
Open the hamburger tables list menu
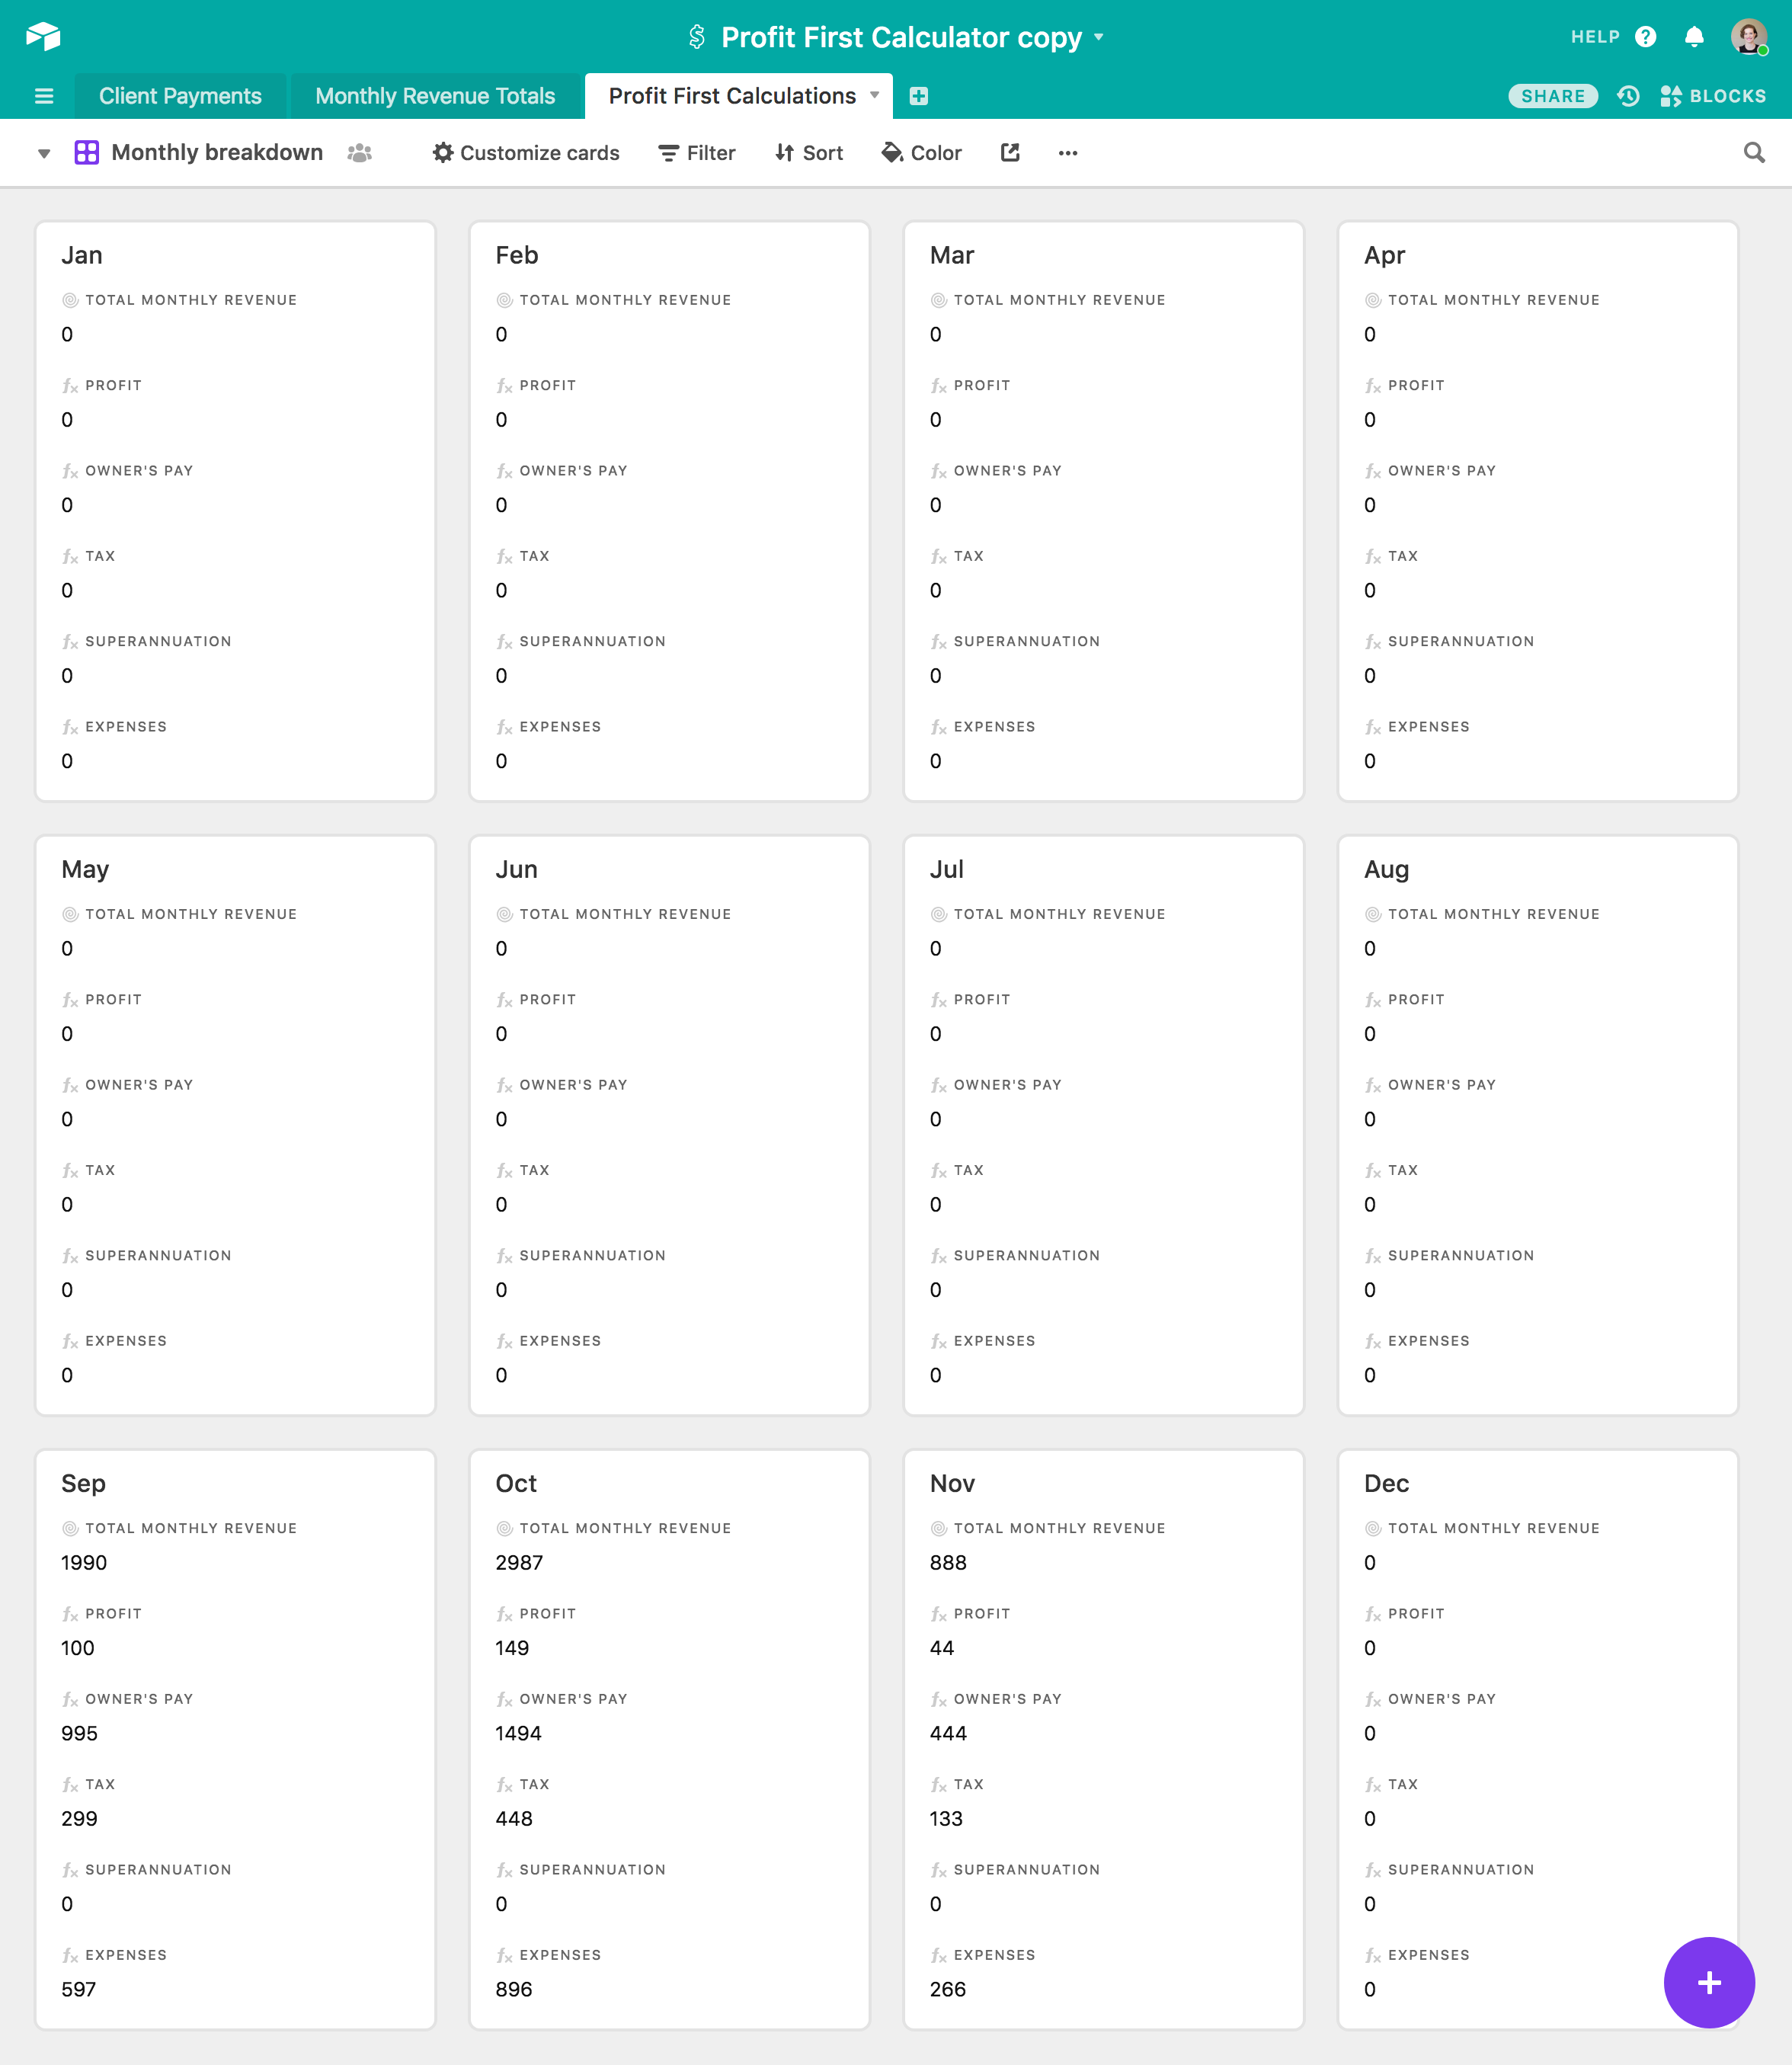point(43,96)
